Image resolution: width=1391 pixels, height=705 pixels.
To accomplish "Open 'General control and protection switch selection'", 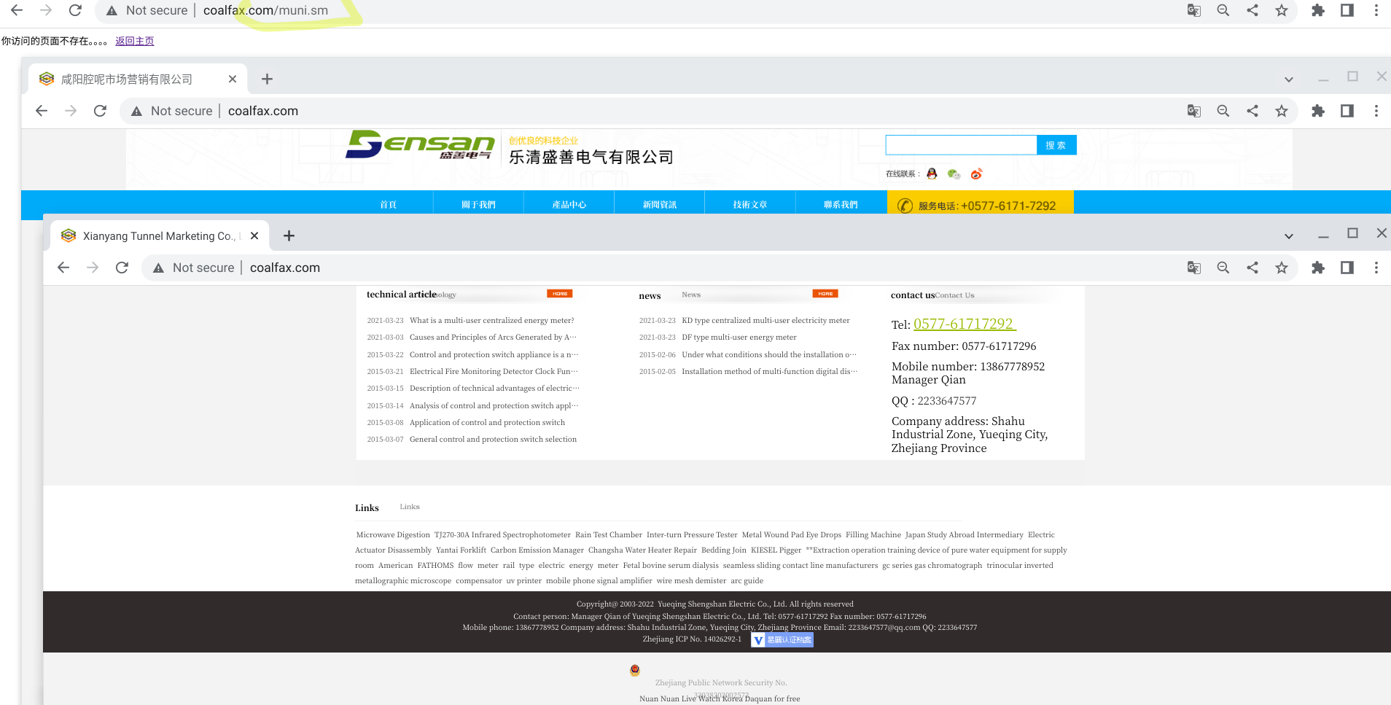I will [x=493, y=439].
